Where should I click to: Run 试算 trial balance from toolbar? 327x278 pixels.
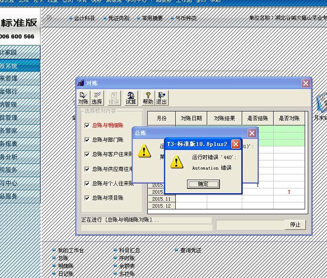click(x=131, y=98)
